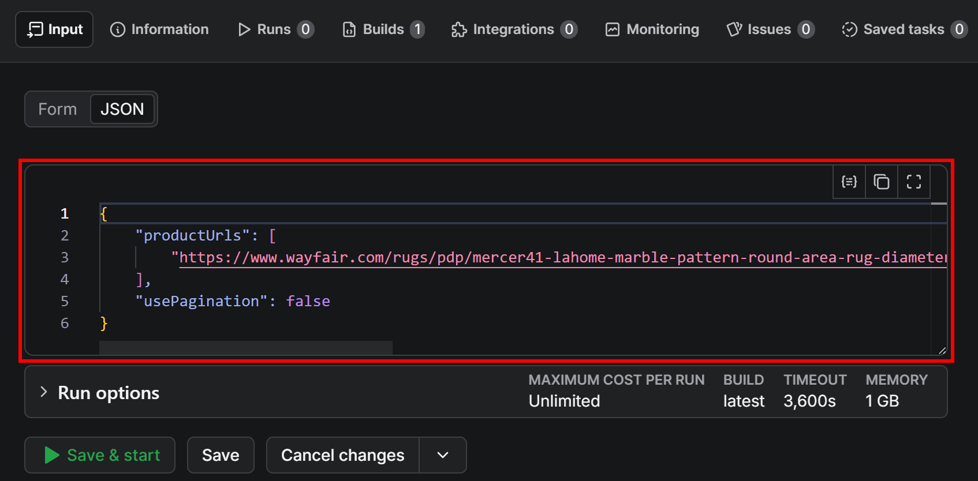Click the Monitoring chart icon
This screenshot has height=481, width=978.
point(613,29)
